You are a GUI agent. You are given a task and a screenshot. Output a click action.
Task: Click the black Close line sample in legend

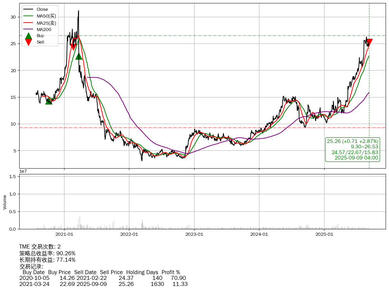(x=29, y=9)
